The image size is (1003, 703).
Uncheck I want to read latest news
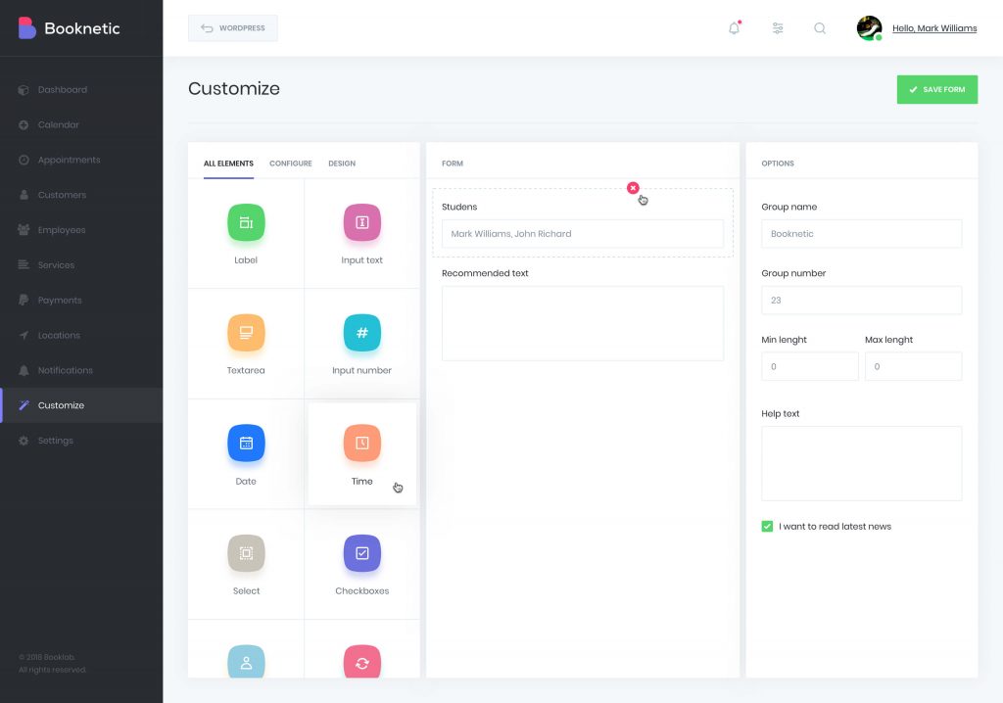pyautogui.click(x=767, y=527)
